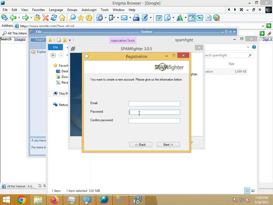Expand the ribbon chevron in spamfight window
The image size is (273, 205).
pyautogui.click(x=248, y=47)
